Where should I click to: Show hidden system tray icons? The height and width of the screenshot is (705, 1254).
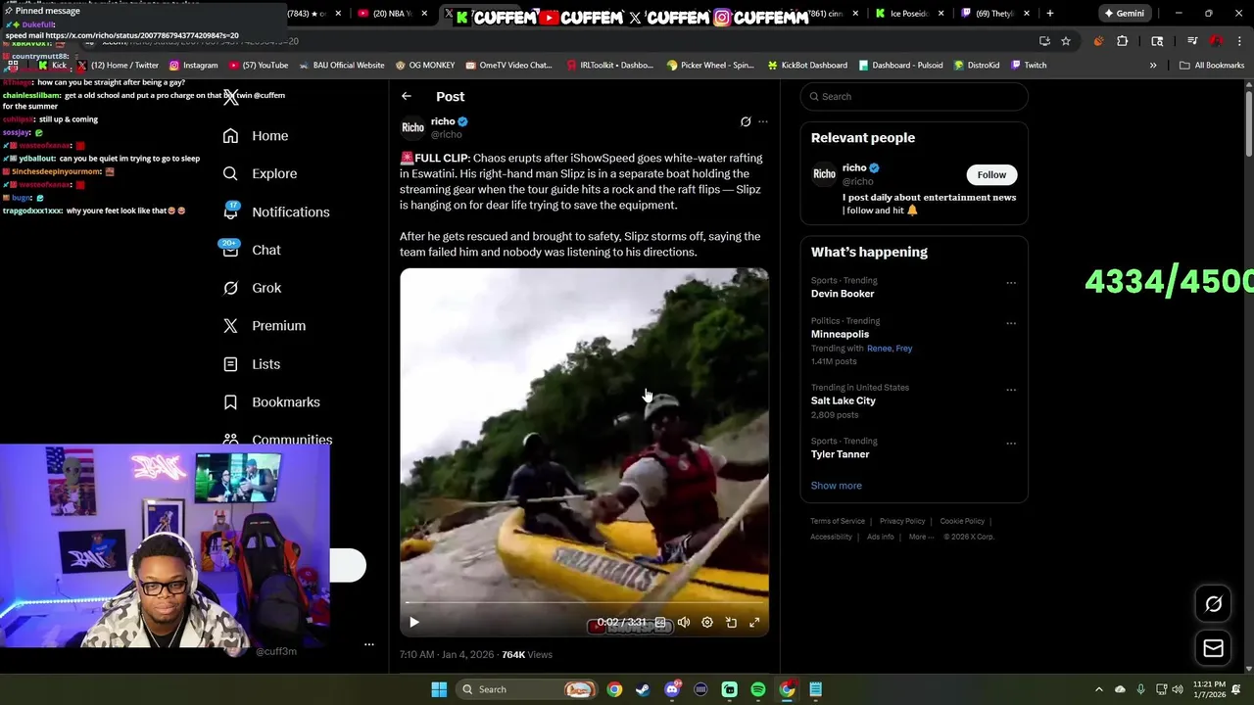1098,689
